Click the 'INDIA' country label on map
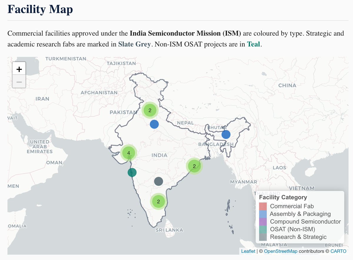Screen dimensions: 353x260 coord(160,155)
